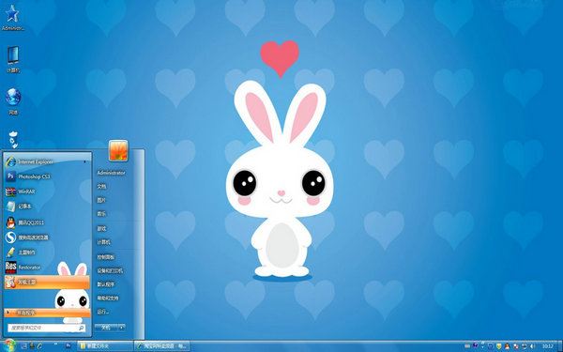Click the security shield tray icon
Image resolution: width=563 pixels, height=352 pixels.
point(499,346)
